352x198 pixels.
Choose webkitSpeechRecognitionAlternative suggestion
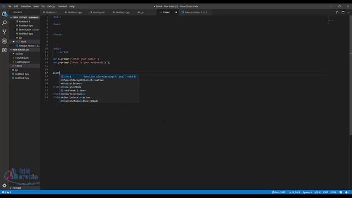click(x=99, y=80)
